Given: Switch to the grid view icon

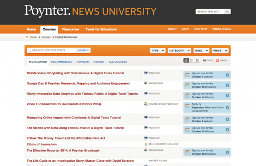Looking at the screenshot, I should pos(197,60).
